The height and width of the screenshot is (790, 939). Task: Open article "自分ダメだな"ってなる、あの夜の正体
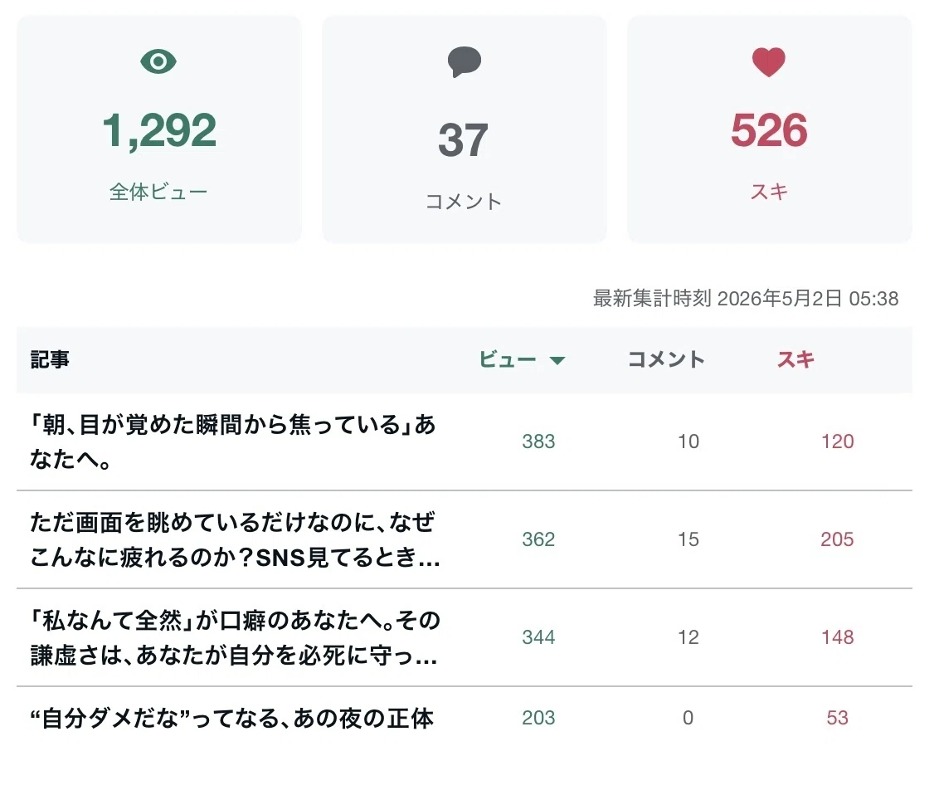(x=231, y=718)
